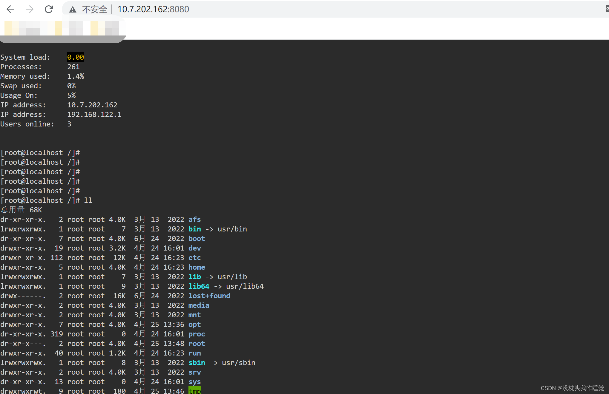This screenshot has width=609, height=394.
Task: Click the first empty root@localhost prompt
Action: [x=40, y=153]
